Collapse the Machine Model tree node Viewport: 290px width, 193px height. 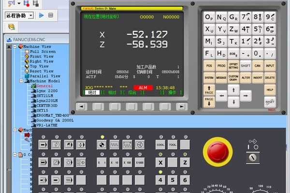21,81
